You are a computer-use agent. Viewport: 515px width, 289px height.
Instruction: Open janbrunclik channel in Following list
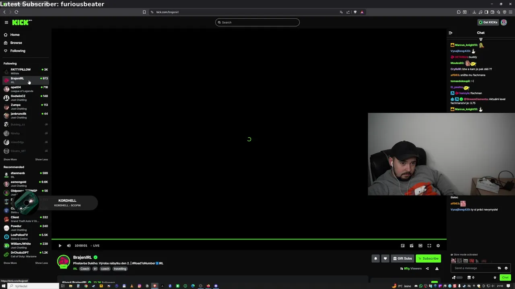coord(26,116)
